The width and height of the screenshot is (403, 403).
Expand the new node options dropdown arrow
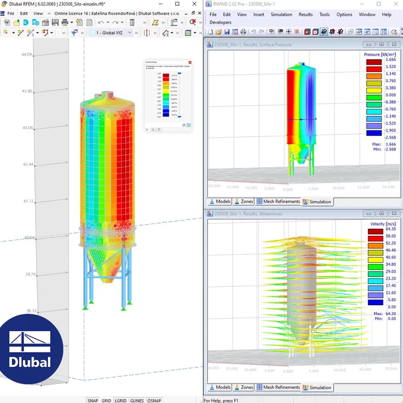click(14, 33)
